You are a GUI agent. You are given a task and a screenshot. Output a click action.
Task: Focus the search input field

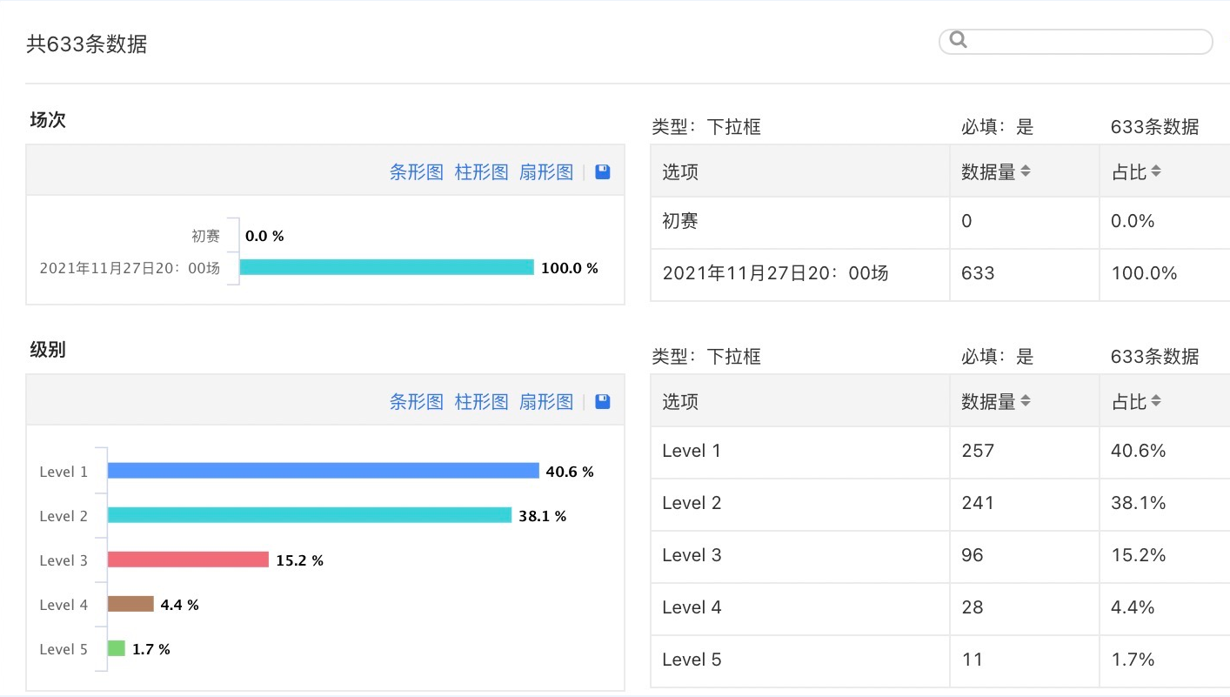click(x=1076, y=41)
